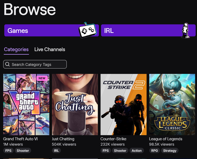Open the Just Chatting cover art
The height and width of the screenshot is (159, 197).
coord(75,104)
